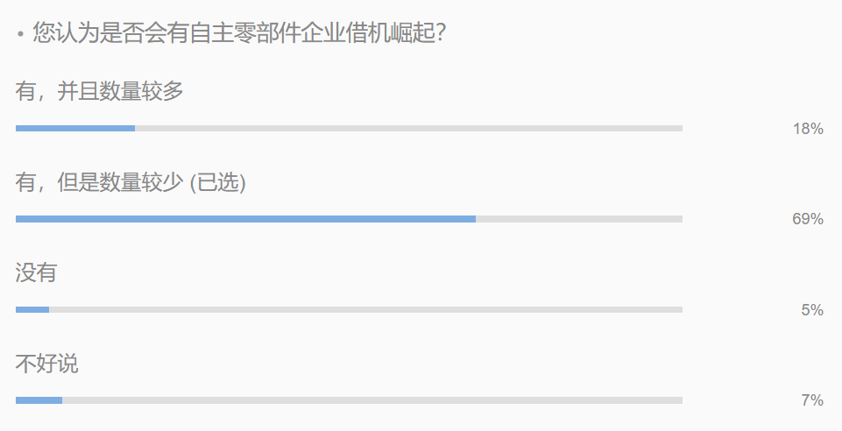Select the option 不好说
The width and height of the screenshot is (842, 431).
pyautogui.click(x=46, y=364)
